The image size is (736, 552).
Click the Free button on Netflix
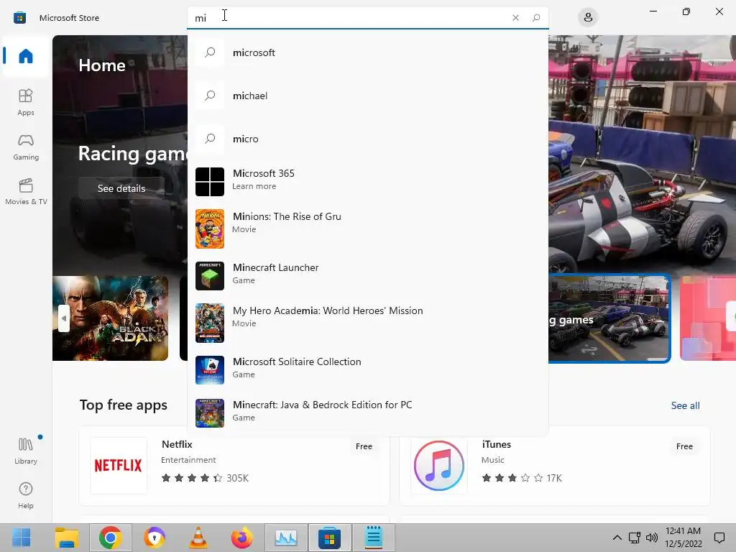[x=364, y=446]
